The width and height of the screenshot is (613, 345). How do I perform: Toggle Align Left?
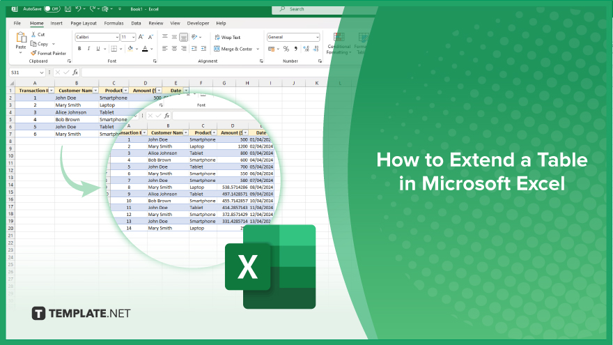tap(165, 49)
